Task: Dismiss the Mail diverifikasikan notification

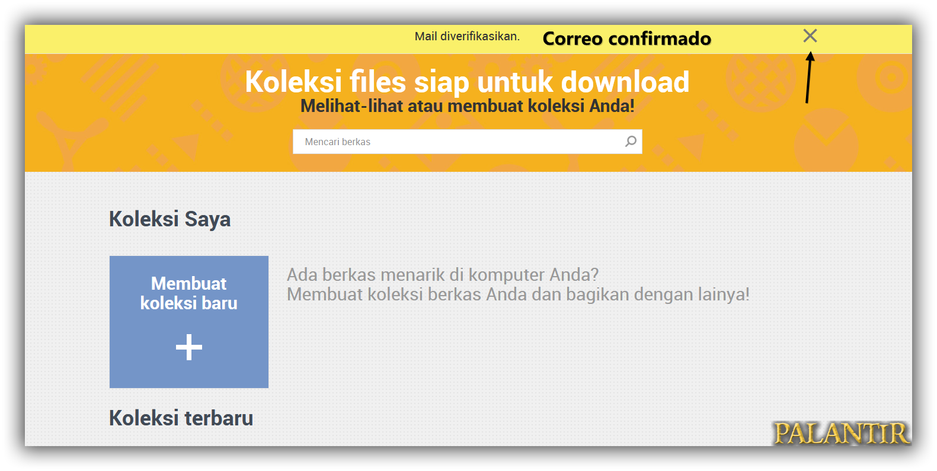Action: pos(810,36)
